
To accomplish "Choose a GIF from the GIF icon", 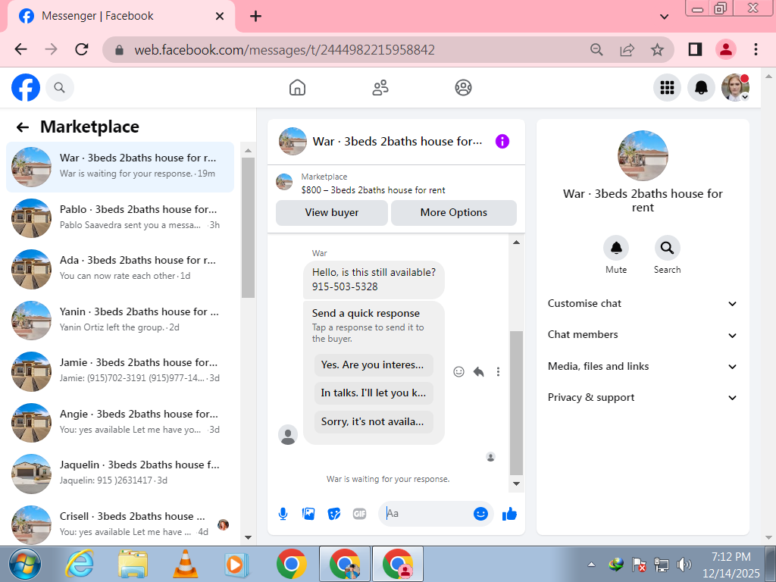I will tap(360, 514).
